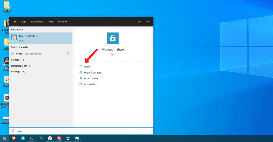Viewport: 273px width, 142px height.
Task: Expand web results with the right chevron arrow
Action: [68, 54]
